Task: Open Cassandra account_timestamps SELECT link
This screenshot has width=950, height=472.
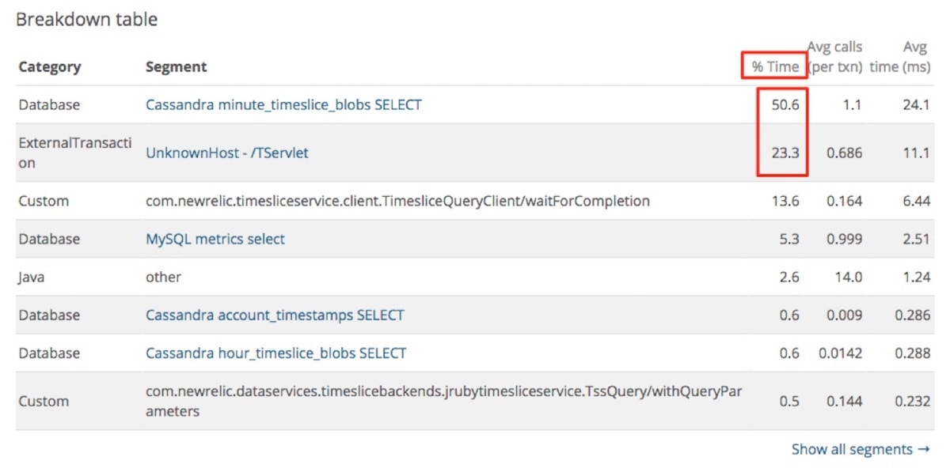Action: click(x=275, y=315)
